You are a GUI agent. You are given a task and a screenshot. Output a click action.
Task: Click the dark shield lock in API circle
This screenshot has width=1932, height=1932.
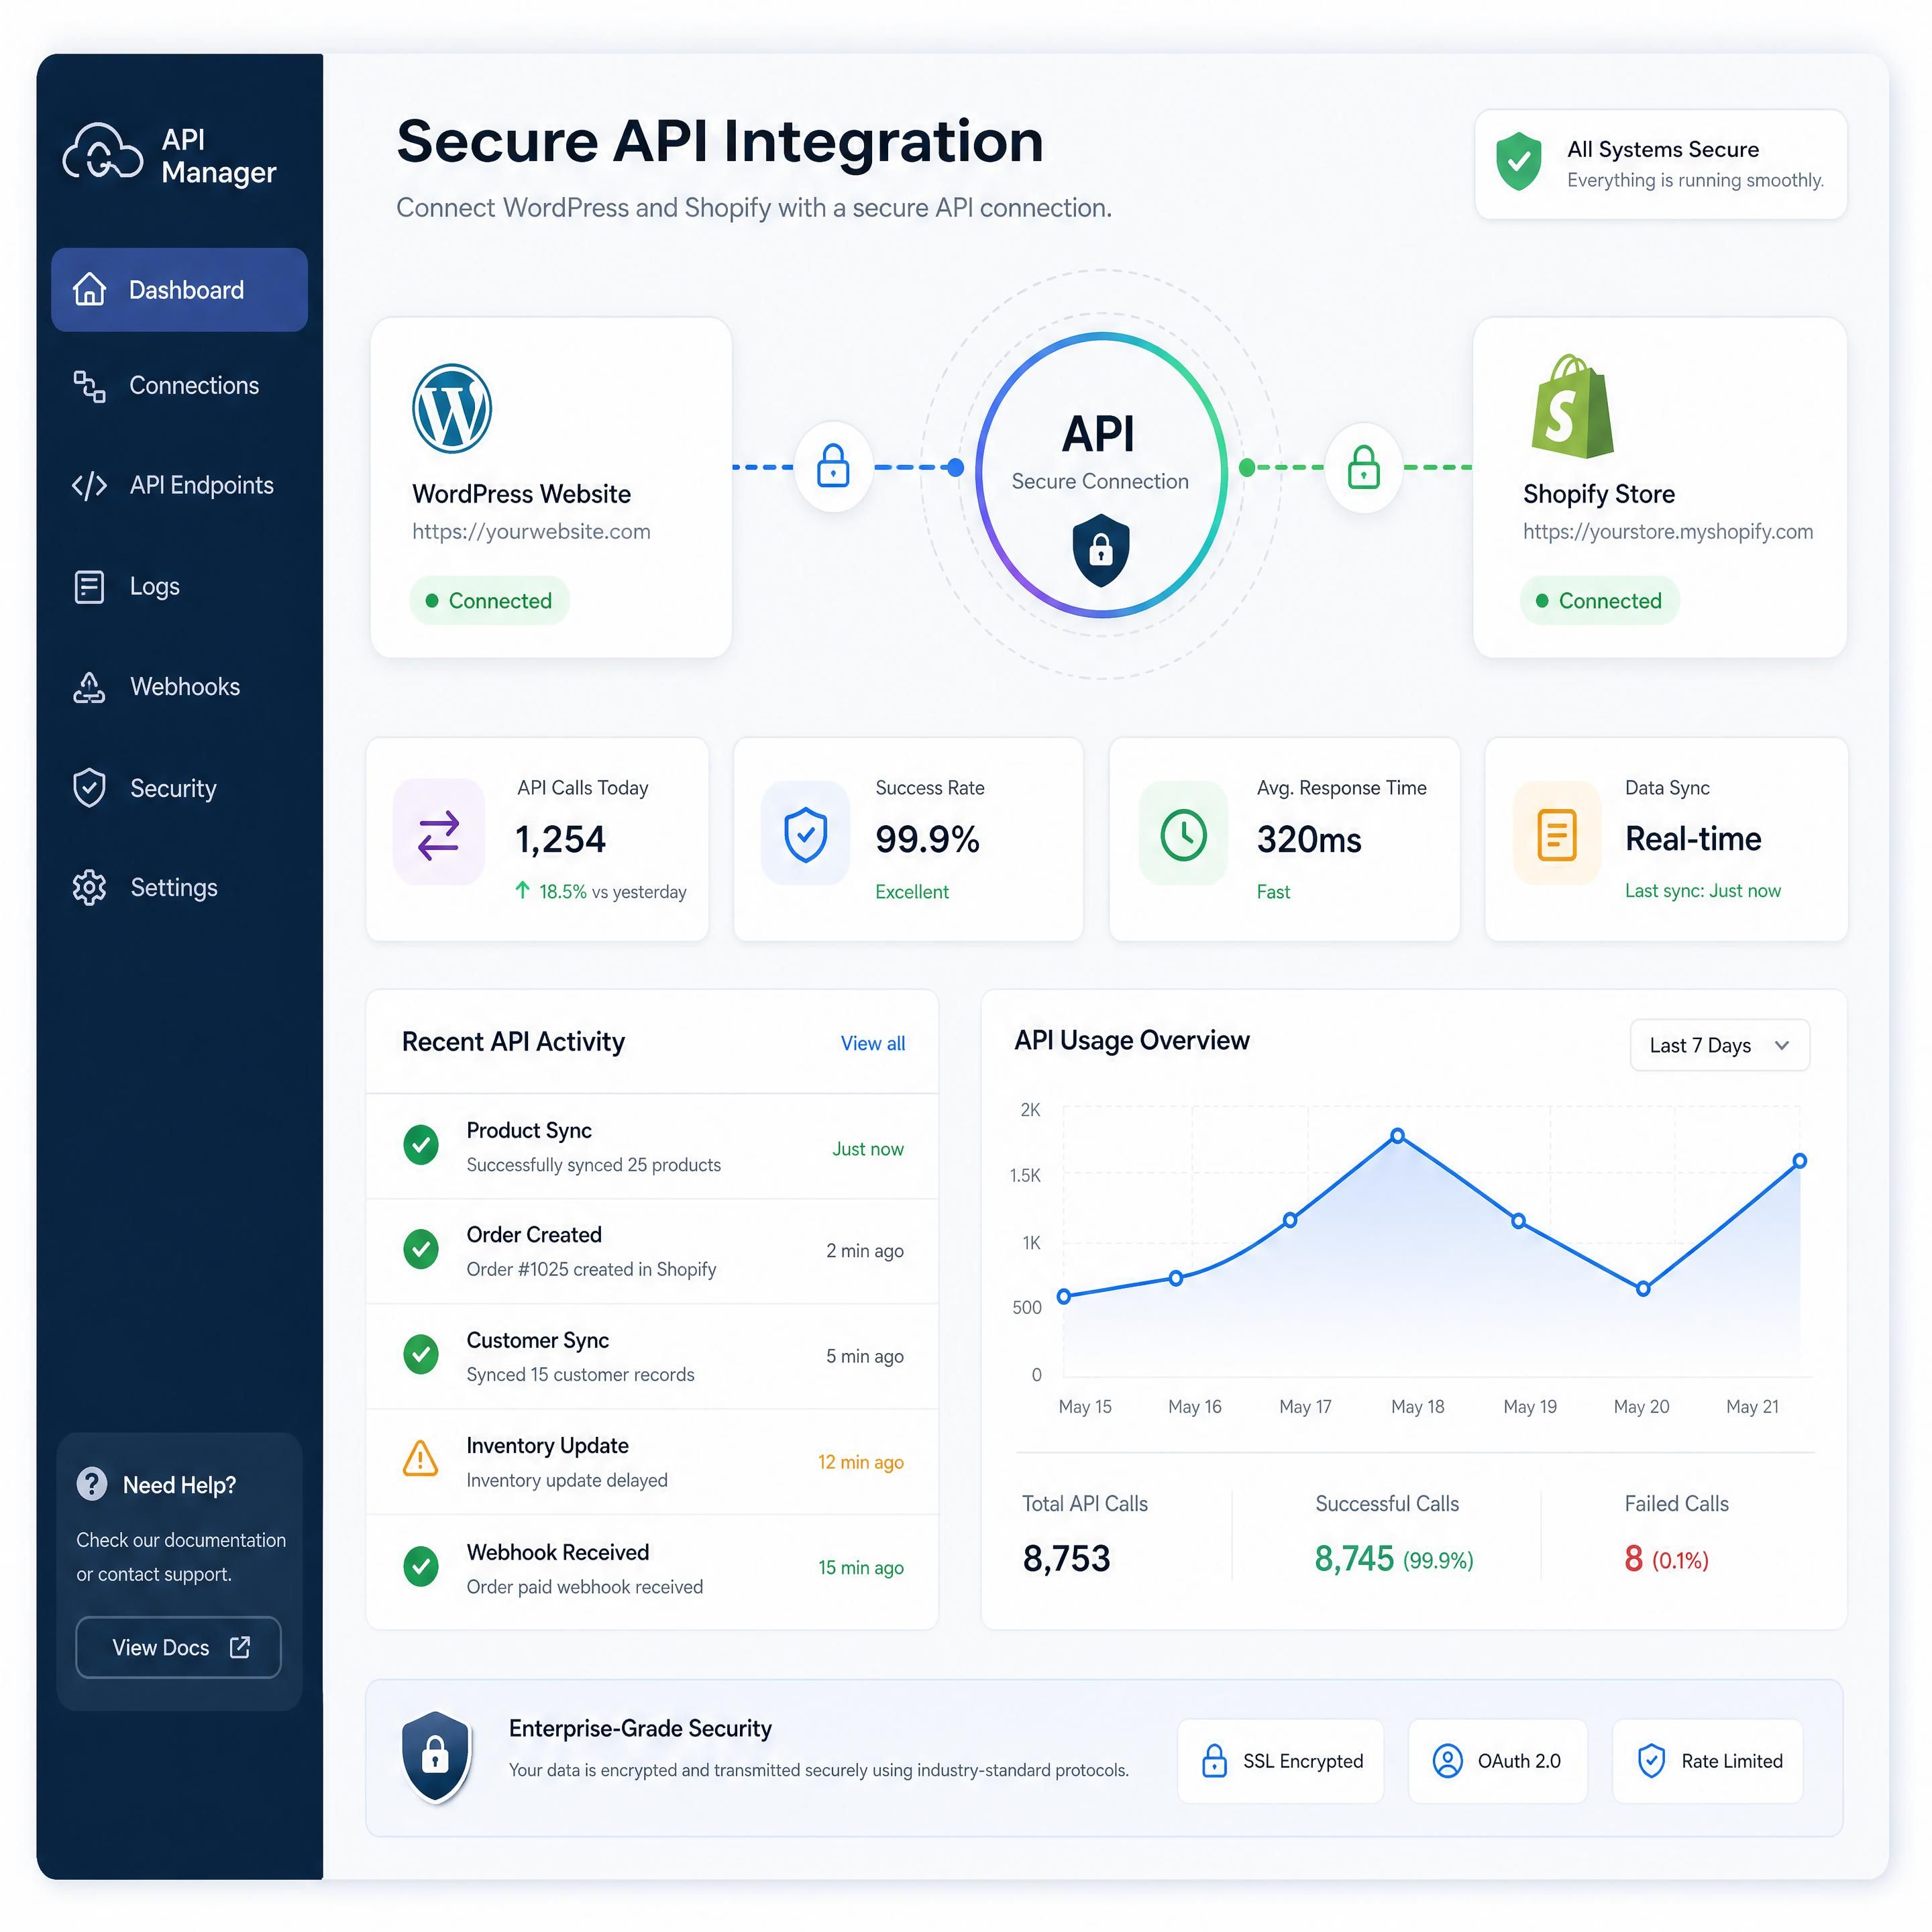click(x=1101, y=550)
